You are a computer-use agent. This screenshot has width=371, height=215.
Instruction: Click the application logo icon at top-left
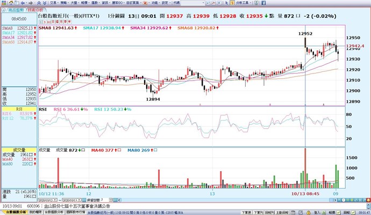(4, 3)
